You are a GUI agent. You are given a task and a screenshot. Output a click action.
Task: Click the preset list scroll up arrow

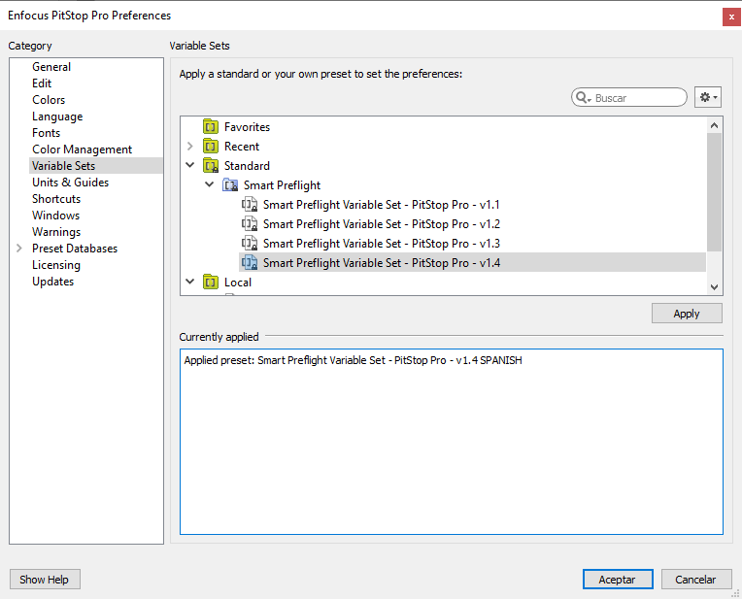[x=714, y=125]
